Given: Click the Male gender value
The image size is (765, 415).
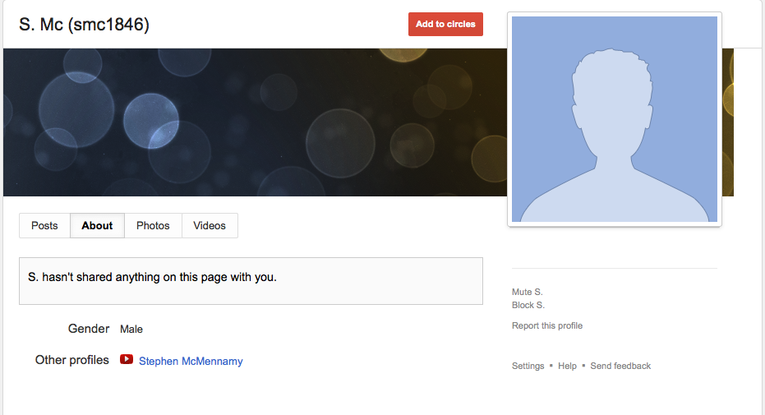Looking at the screenshot, I should (131, 330).
